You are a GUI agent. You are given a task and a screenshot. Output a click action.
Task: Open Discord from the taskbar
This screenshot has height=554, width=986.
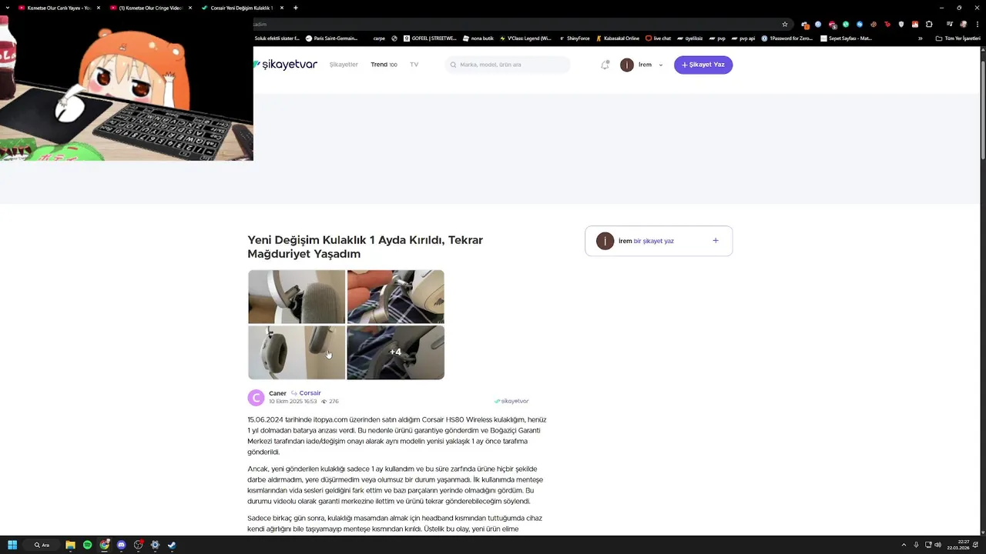[x=121, y=545]
